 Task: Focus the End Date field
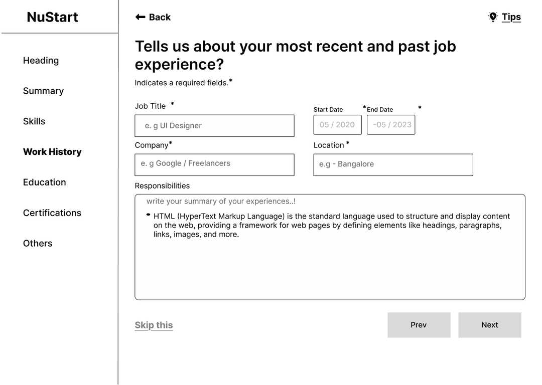[391, 125]
